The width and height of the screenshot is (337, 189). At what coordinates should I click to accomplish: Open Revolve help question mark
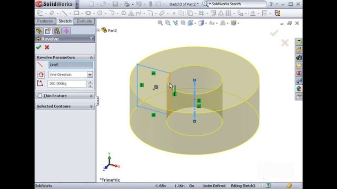pyautogui.click(x=91, y=39)
